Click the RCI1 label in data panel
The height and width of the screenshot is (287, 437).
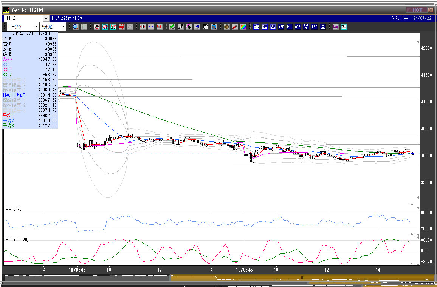(7, 69)
